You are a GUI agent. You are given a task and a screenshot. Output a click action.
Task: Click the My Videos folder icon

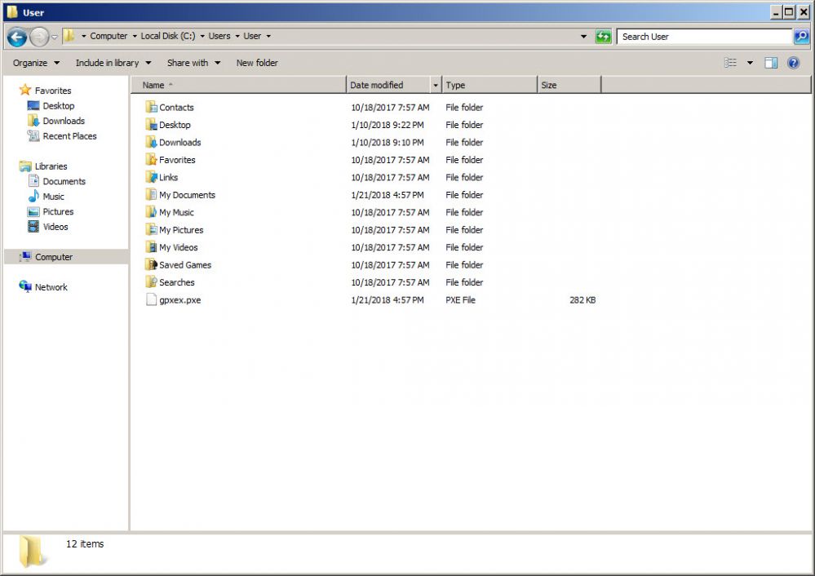pos(151,247)
